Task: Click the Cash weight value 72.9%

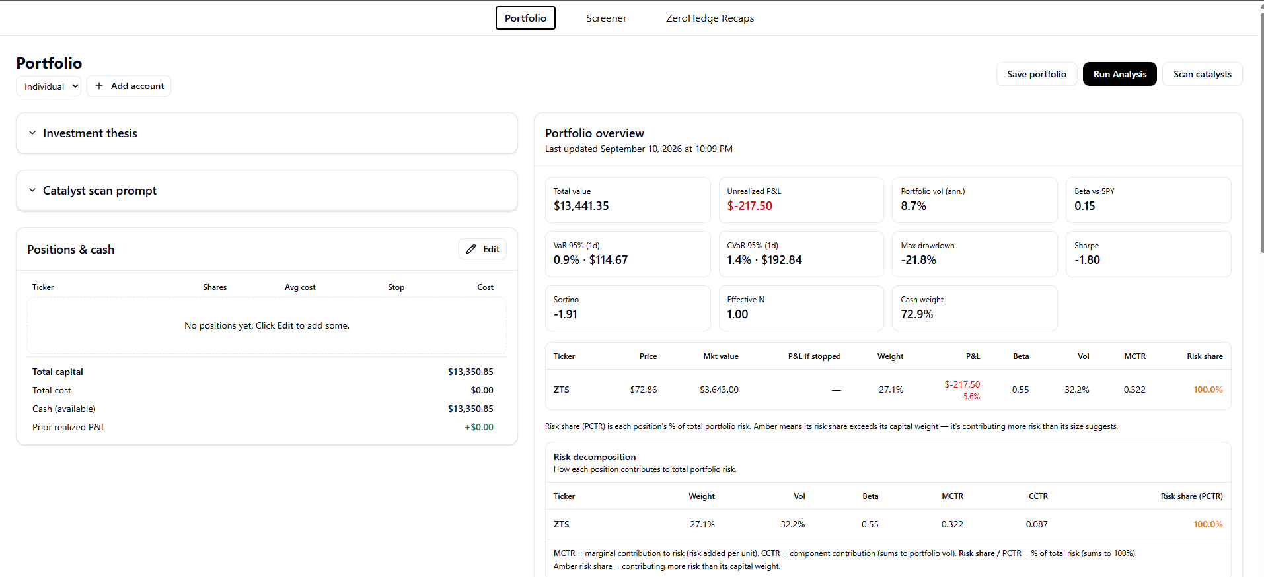Action: click(x=917, y=314)
